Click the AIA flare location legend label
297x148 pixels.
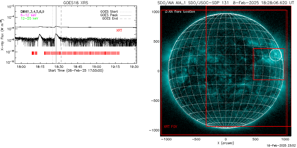tap(180, 12)
